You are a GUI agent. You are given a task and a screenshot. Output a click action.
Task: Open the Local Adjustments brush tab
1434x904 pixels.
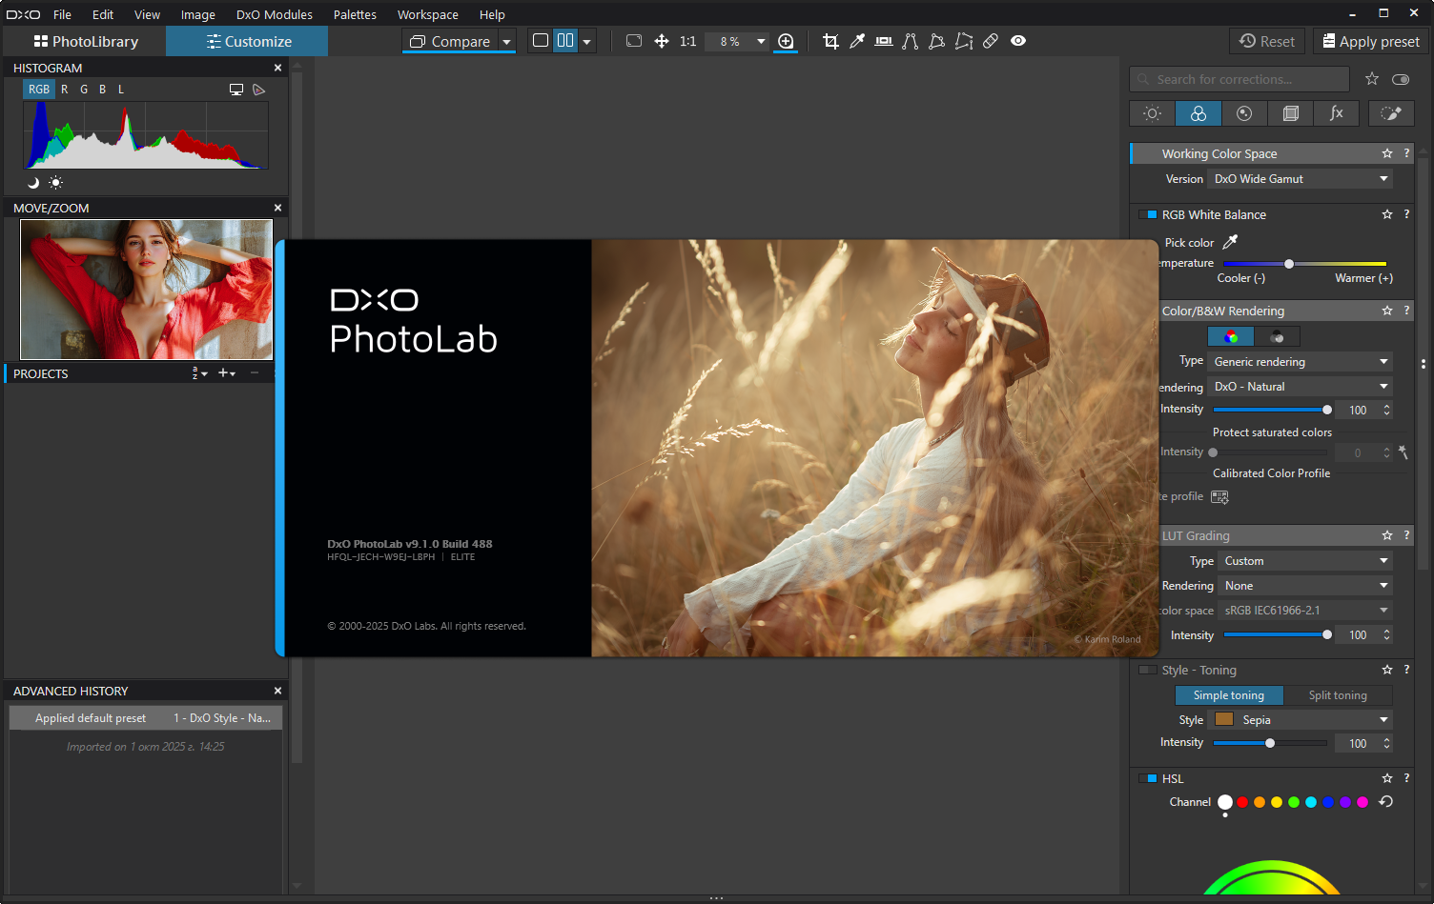pyautogui.click(x=1391, y=113)
